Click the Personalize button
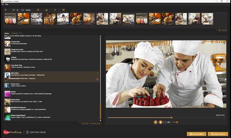Viewport: 231px width, 138px height. click(x=197, y=134)
